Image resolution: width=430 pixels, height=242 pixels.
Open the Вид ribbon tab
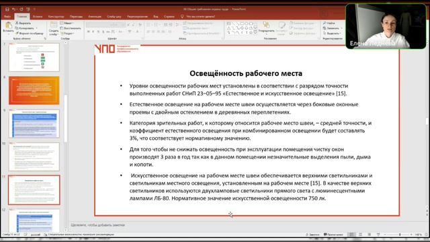tap(156, 16)
